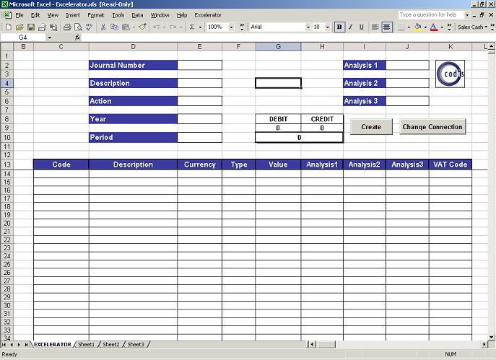This screenshot has width=496, height=360.
Task: Click the codis logo image
Action: [x=450, y=74]
